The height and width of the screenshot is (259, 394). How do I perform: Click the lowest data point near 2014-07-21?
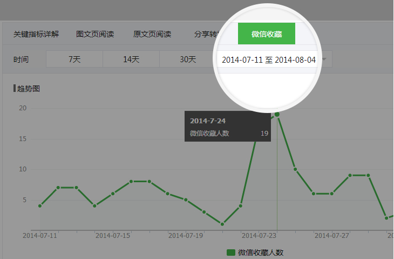tap(222, 224)
